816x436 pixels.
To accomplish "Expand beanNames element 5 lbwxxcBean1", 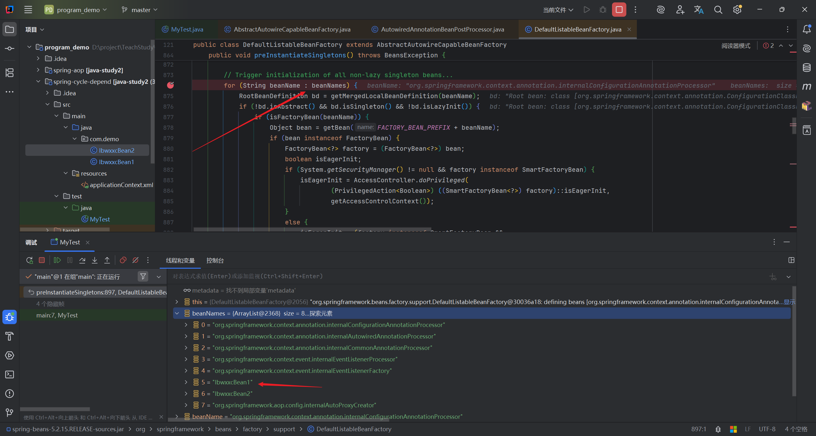I will [186, 382].
